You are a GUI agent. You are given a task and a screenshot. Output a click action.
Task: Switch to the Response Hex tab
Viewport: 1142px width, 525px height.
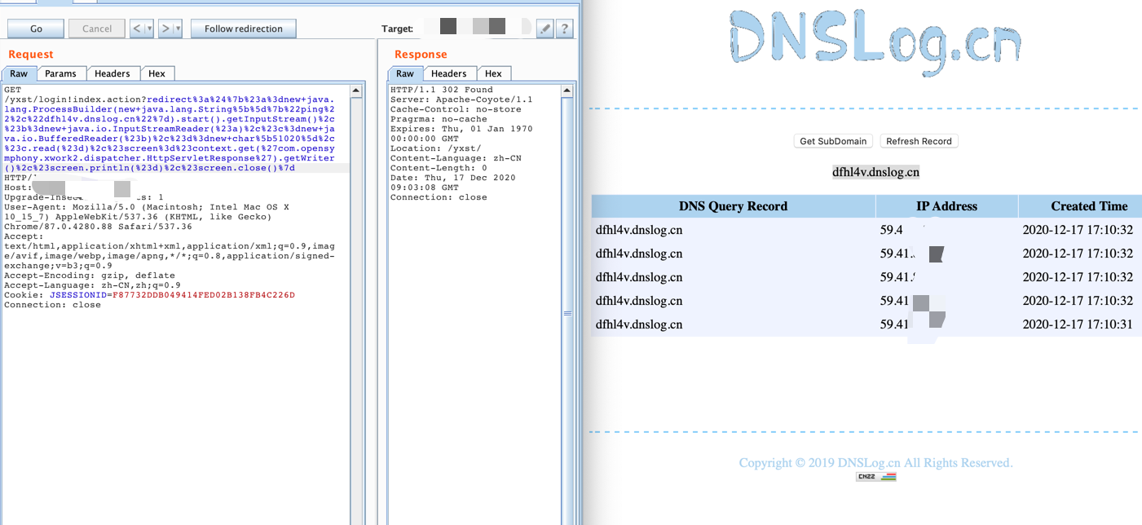pyautogui.click(x=494, y=73)
